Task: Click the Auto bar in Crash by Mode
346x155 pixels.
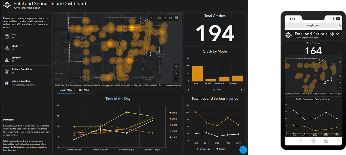Action: click(197, 74)
